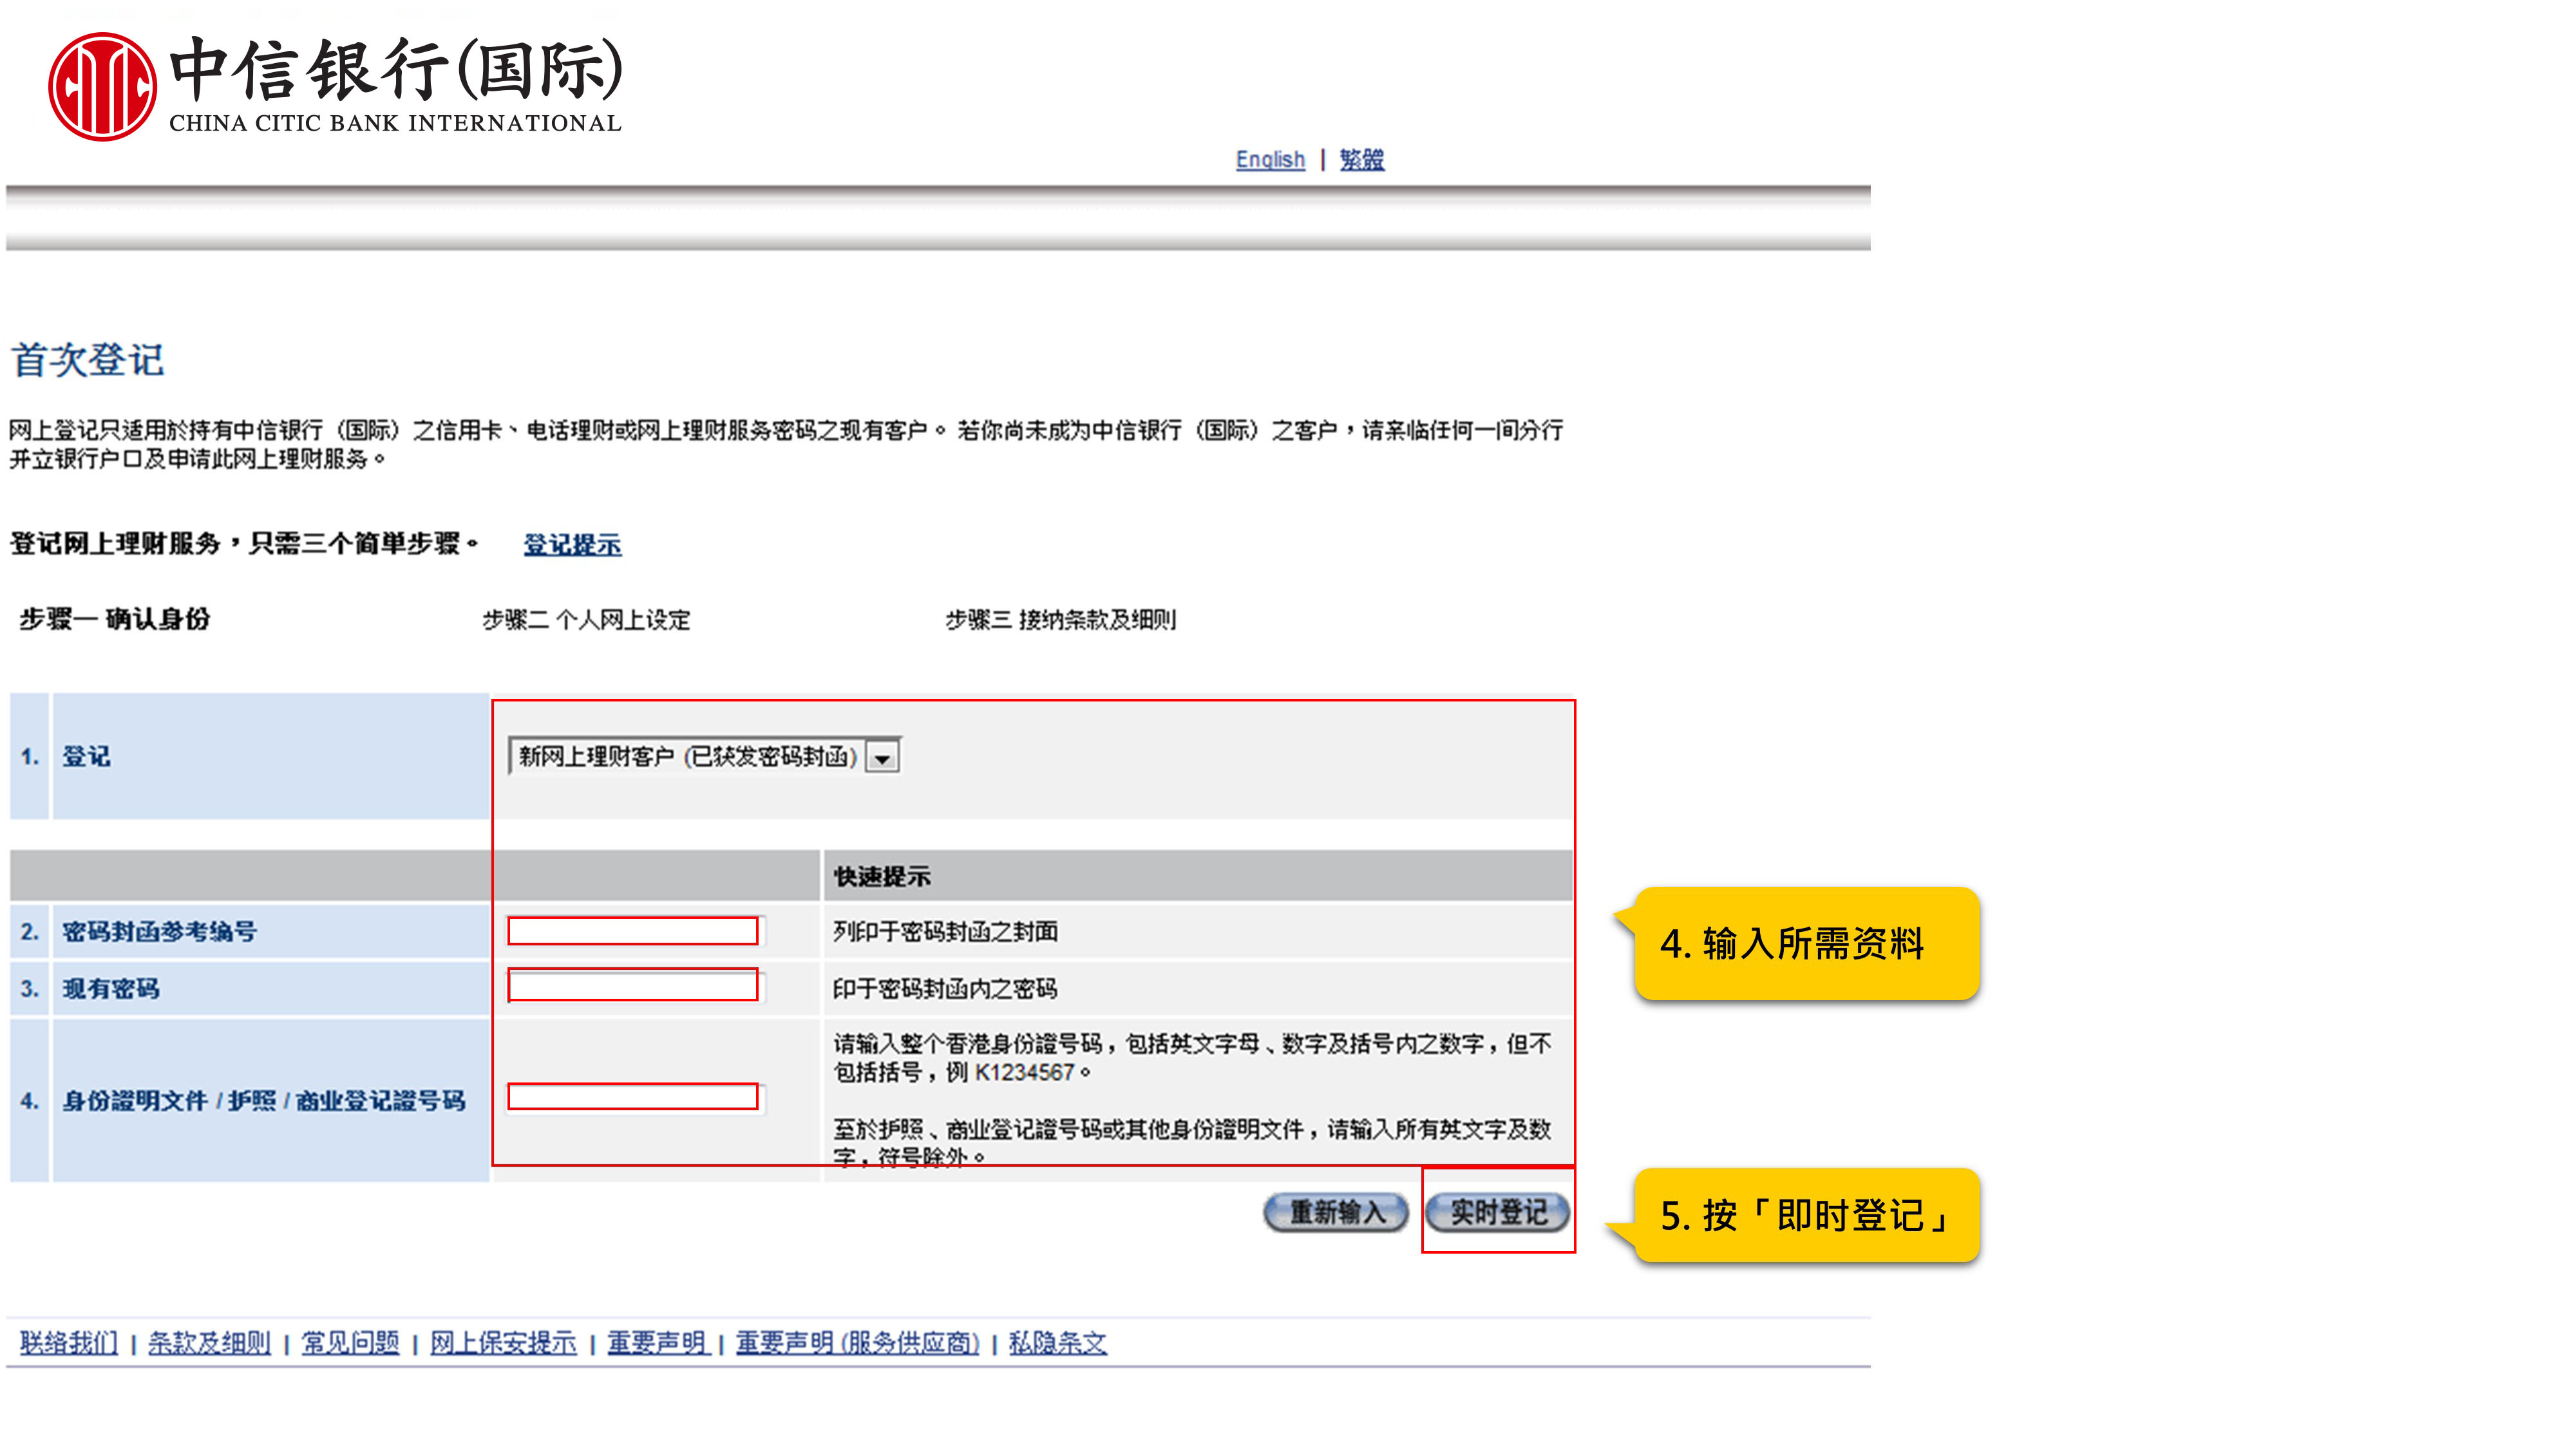Click the 实时登记 button

(x=1498, y=1213)
